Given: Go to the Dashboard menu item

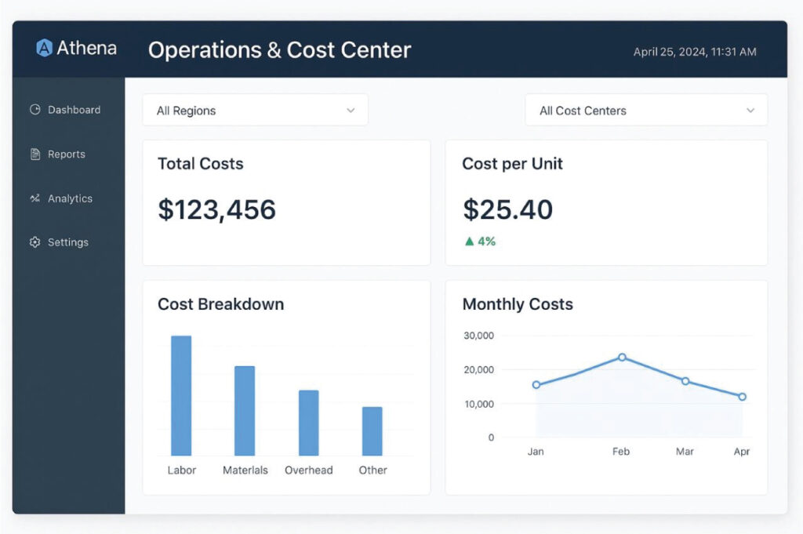Looking at the screenshot, I should (74, 110).
